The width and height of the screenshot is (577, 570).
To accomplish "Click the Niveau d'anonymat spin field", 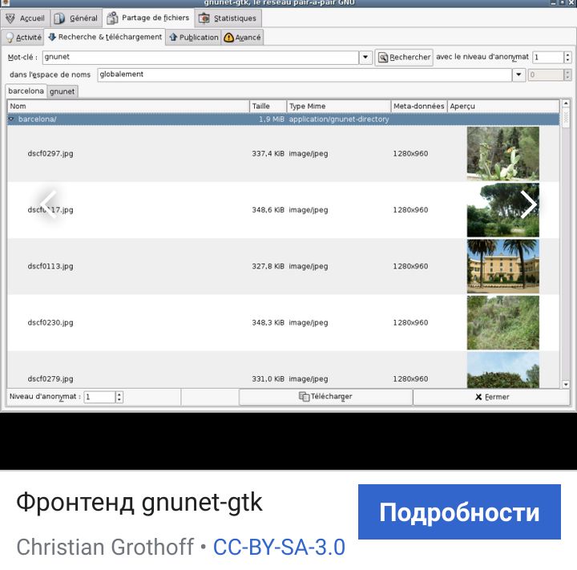I will (99, 397).
